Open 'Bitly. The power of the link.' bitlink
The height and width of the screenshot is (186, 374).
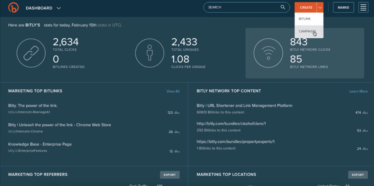coord(33,106)
